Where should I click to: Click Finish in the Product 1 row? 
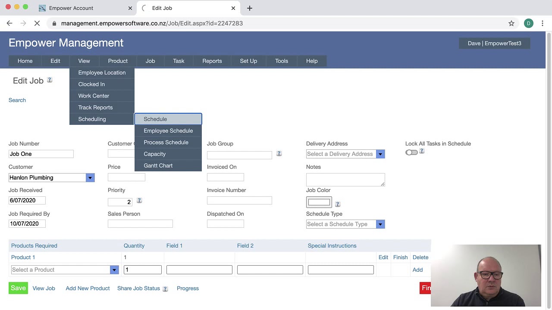click(x=400, y=257)
